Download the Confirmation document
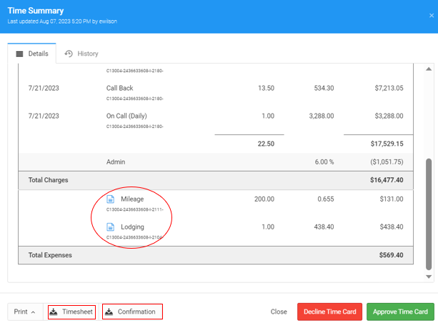 pos(132,312)
